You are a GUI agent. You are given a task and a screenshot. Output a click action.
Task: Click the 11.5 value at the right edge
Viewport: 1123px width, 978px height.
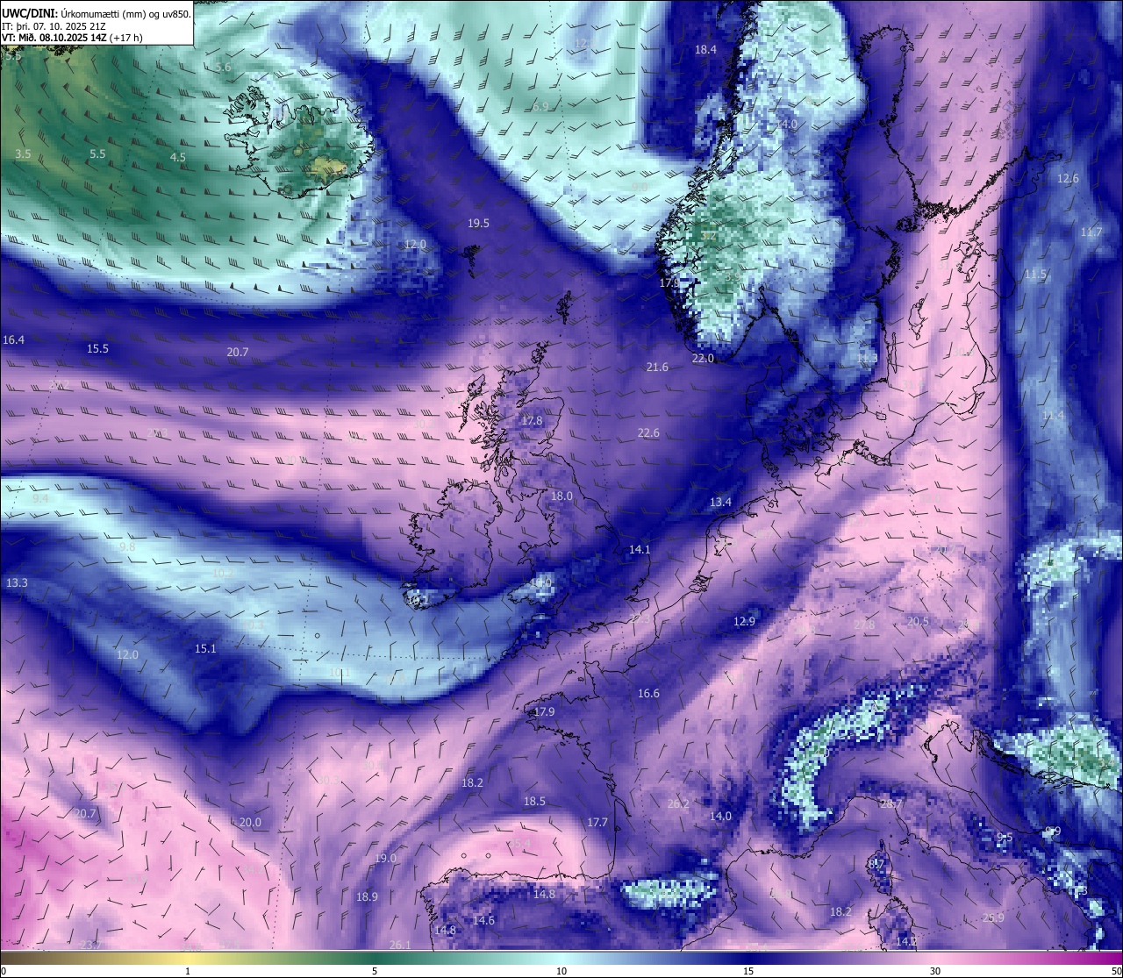tap(1035, 274)
